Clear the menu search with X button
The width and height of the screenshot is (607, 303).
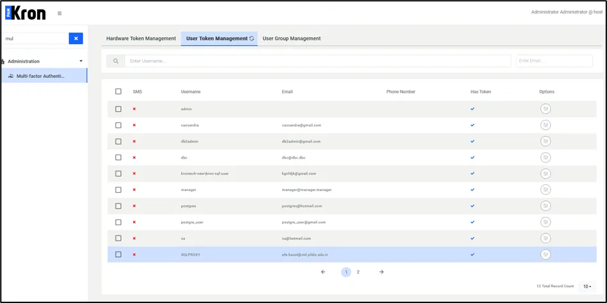pyautogui.click(x=76, y=39)
